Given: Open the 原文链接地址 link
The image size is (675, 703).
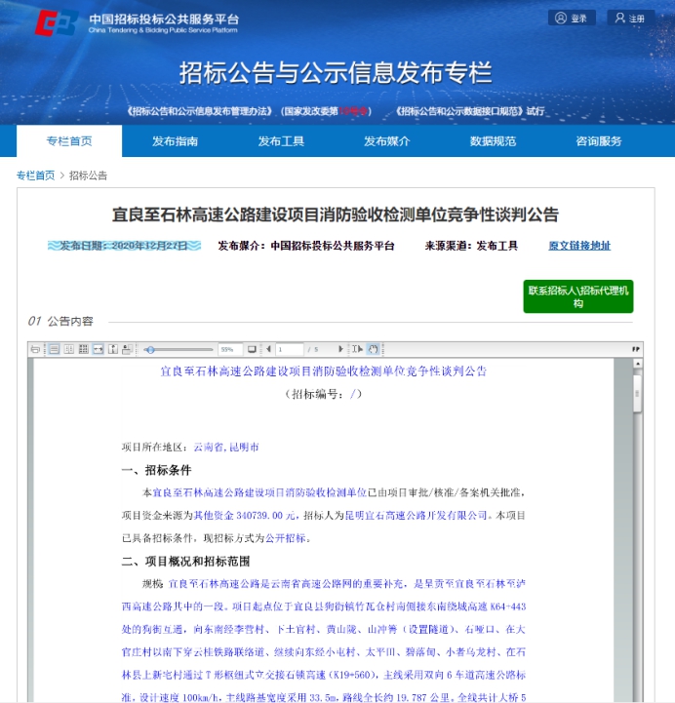Looking at the screenshot, I should point(578,246).
